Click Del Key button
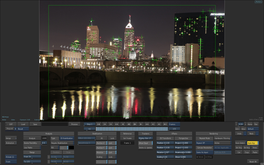Screen dimensions: 264x165 pos(247,148)
